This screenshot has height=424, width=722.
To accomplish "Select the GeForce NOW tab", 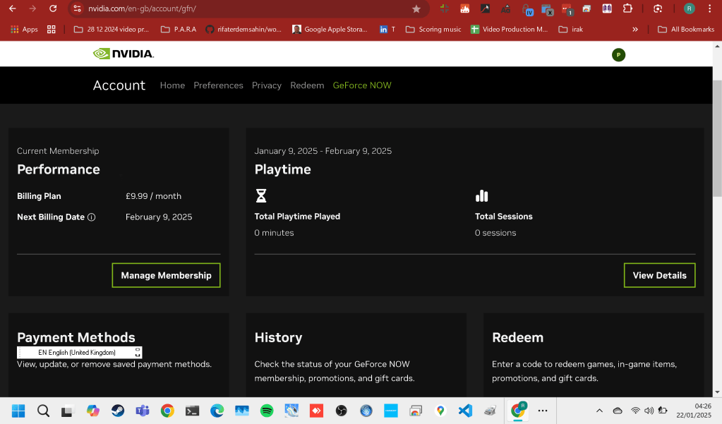I will (362, 85).
